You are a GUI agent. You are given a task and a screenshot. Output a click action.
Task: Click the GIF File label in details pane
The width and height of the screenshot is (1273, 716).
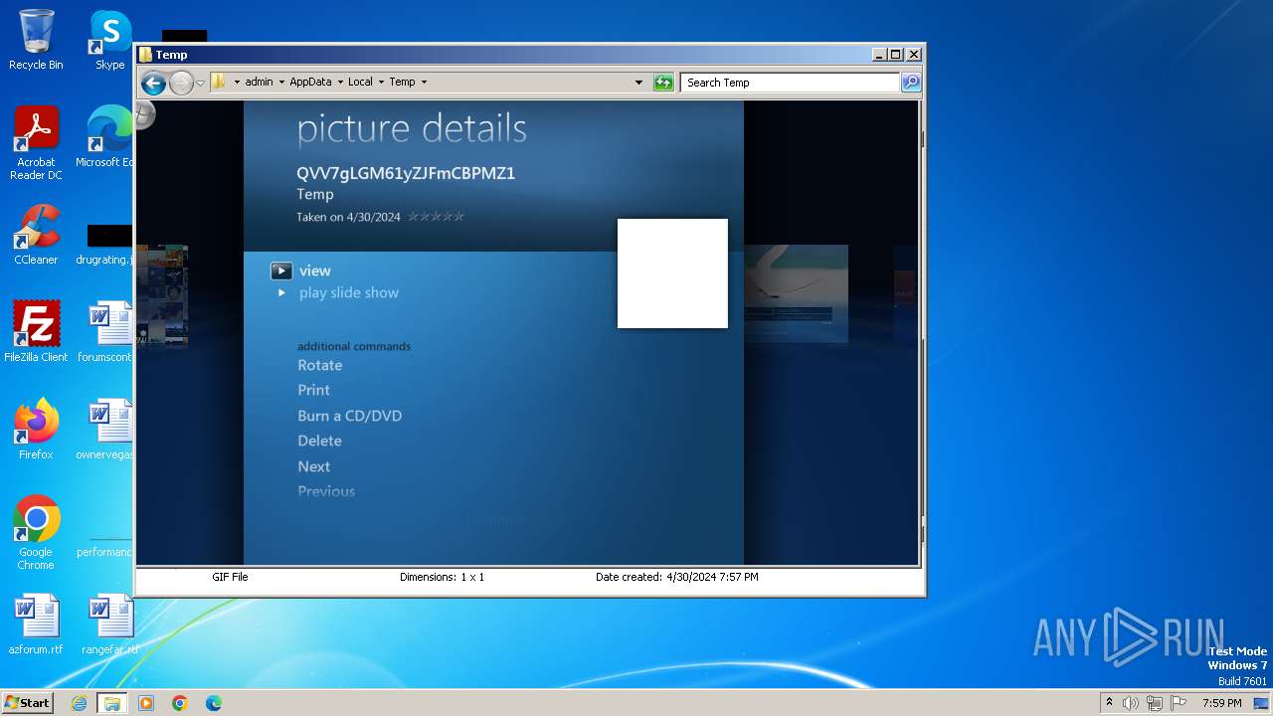pos(230,577)
